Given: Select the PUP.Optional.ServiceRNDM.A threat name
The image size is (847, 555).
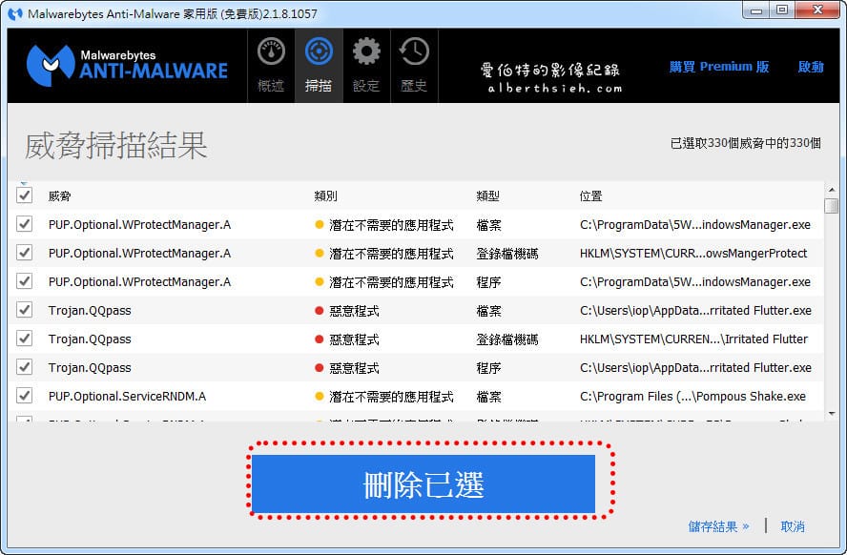Looking at the screenshot, I should pyautogui.click(x=127, y=397).
